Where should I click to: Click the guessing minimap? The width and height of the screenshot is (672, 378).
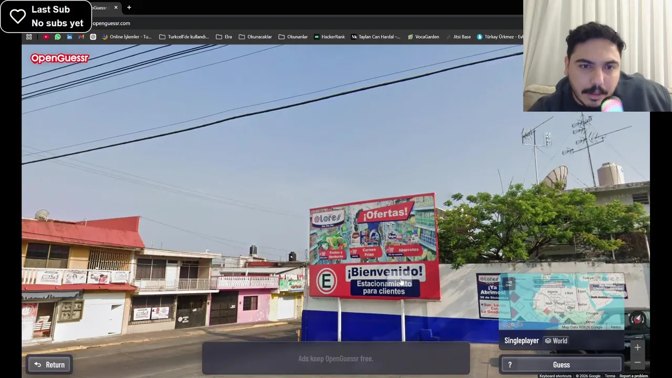(x=562, y=301)
